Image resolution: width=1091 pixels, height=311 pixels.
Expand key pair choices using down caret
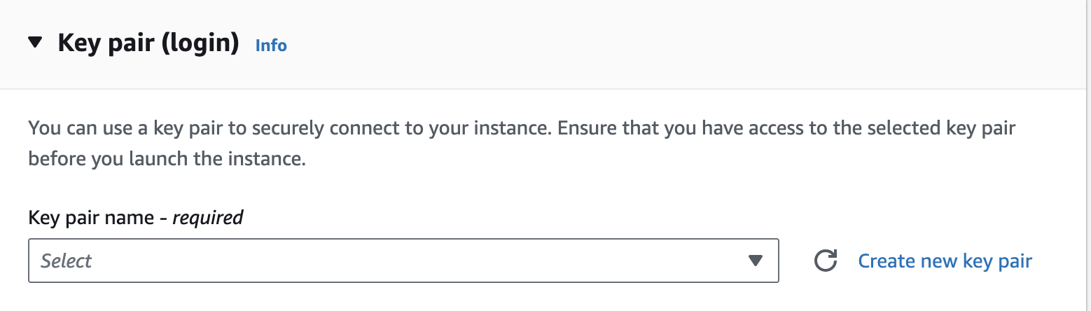pyautogui.click(x=755, y=261)
